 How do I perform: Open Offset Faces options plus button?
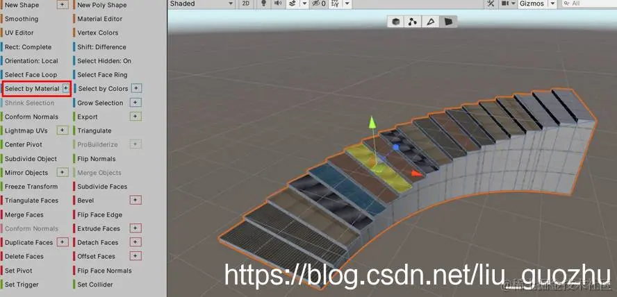pyautogui.click(x=135, y=256)
